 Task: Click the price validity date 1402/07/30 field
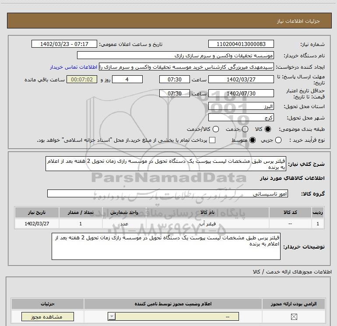[241, 93]
